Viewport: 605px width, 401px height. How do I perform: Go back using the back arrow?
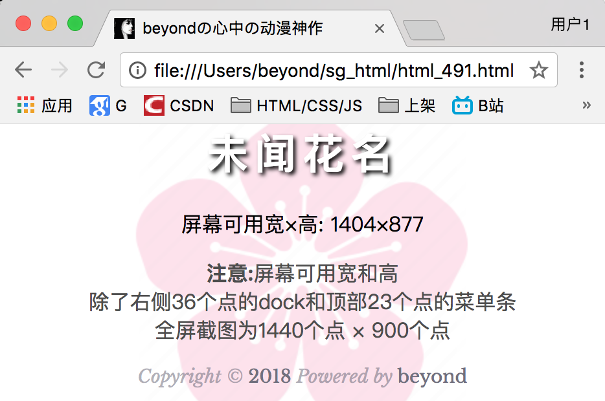click(x=23, y=70)
